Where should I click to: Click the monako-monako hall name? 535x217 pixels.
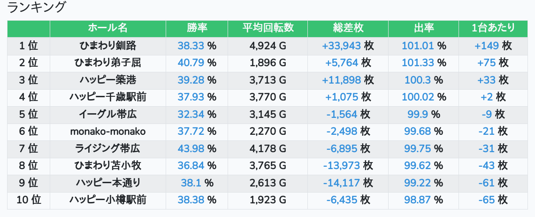point(108,132)
